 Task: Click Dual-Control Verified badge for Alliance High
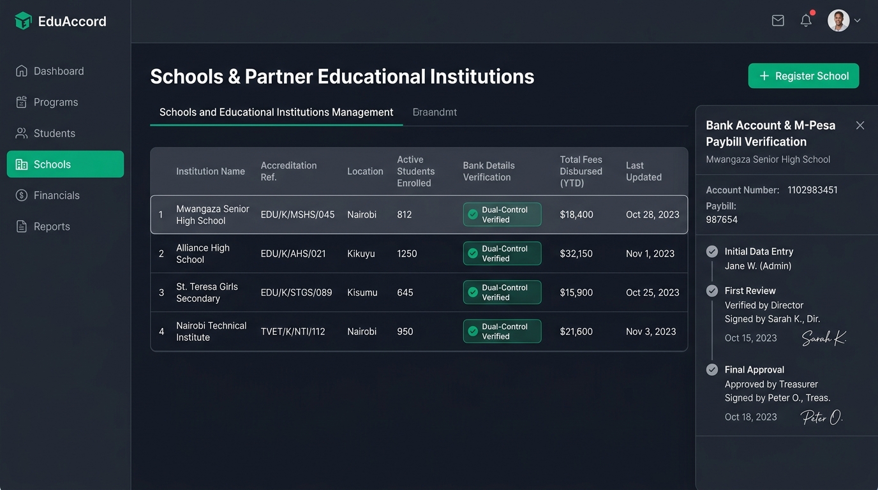click(x=502, y=253)
